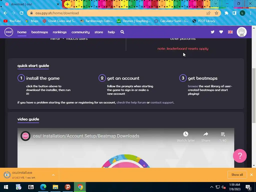Viewport: 256px width, 192px height.
Task: Open the UK flag language selector
Action: [x=230, y=32]
